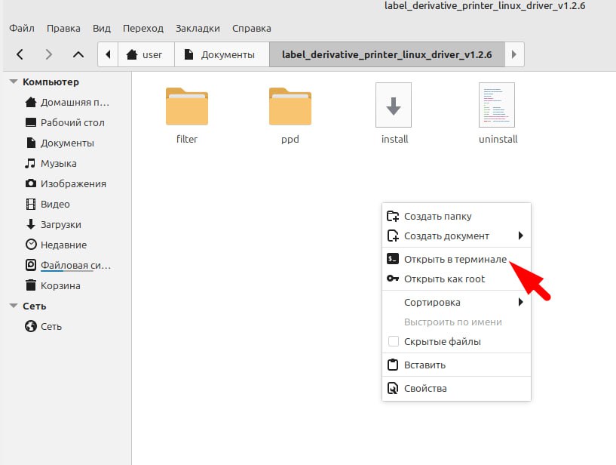The height and width of the screenshot is (465, 616).
Task: Go back using the back arrow
Action: [x=20, y=54]
